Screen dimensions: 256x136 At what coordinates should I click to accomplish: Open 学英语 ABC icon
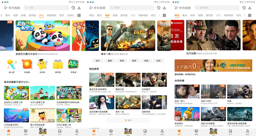click(73, 64)
